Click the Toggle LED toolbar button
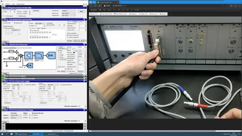242x136 pixels. point(143,14)
